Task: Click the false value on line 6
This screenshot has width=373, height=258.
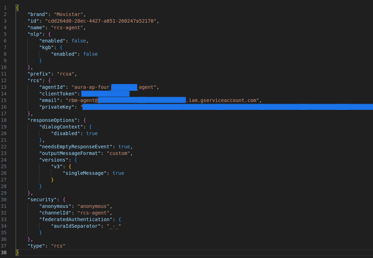Action: click(x=79, y=41)
